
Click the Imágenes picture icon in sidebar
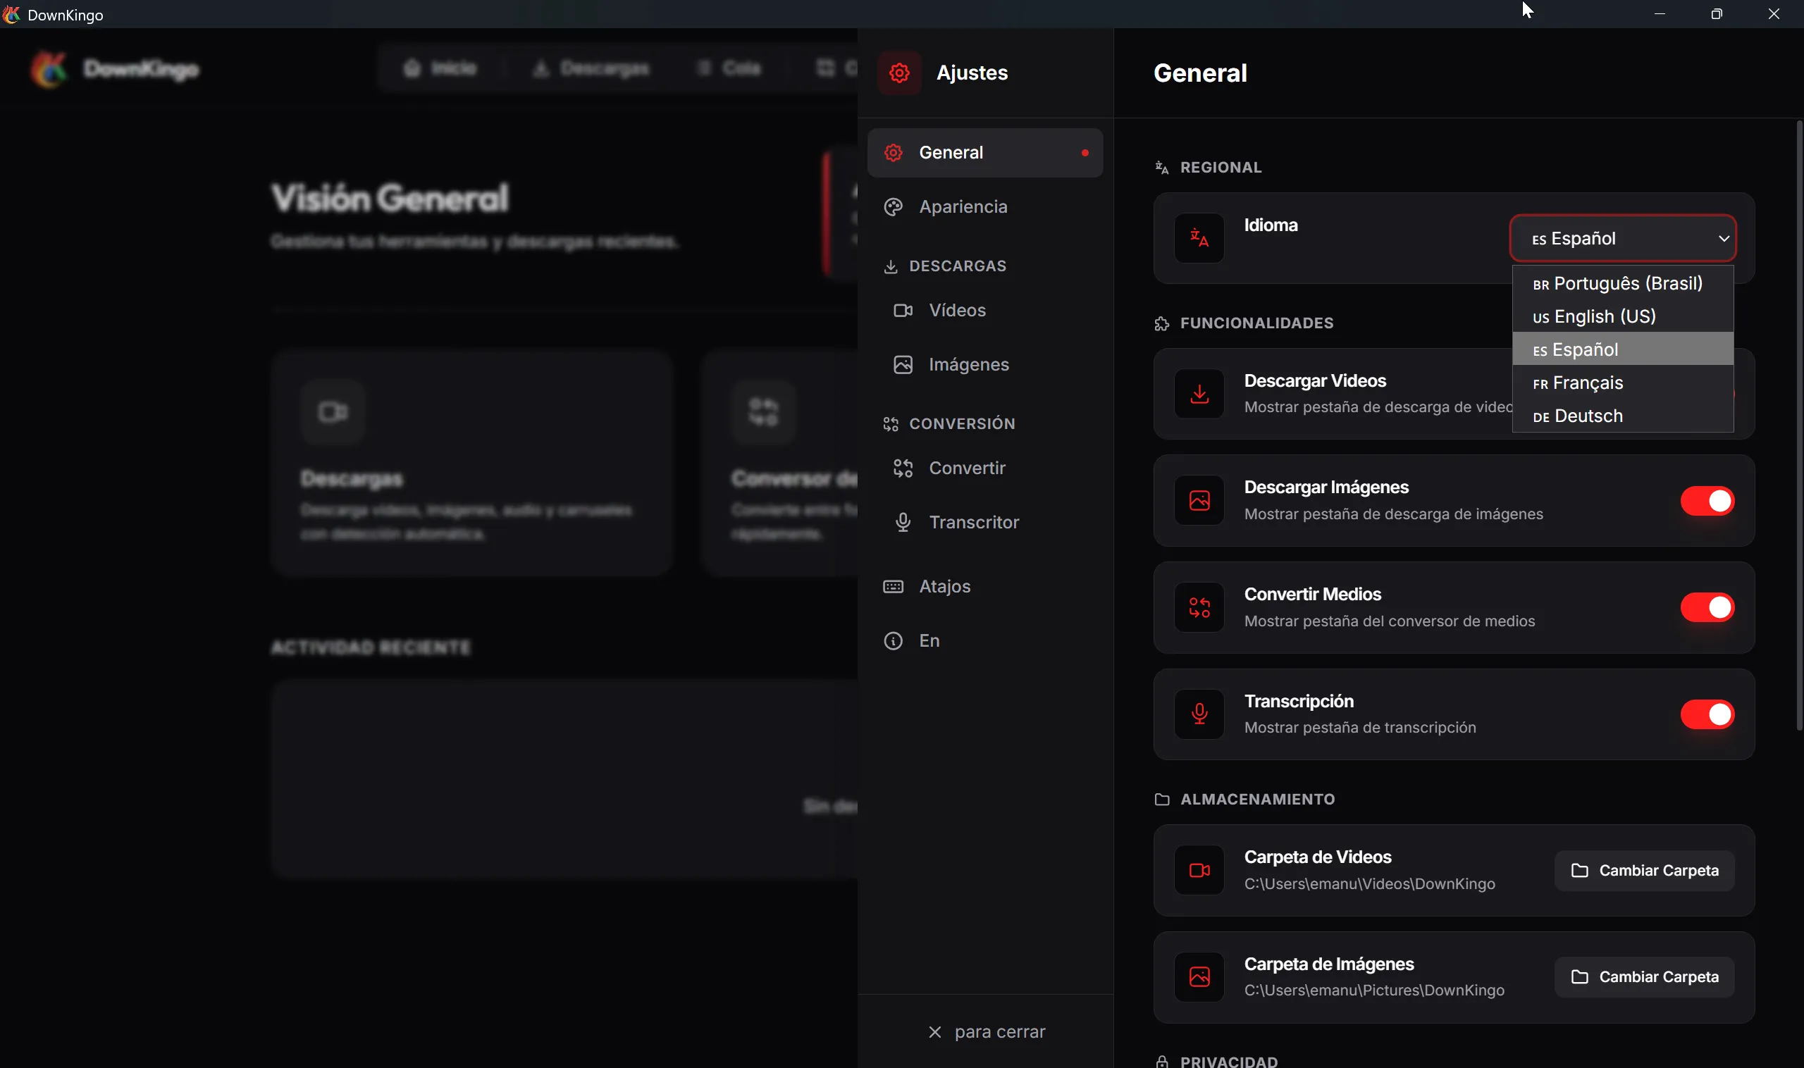point(903,365)
